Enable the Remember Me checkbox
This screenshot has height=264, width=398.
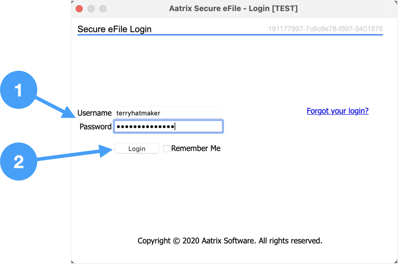(167, 149)
